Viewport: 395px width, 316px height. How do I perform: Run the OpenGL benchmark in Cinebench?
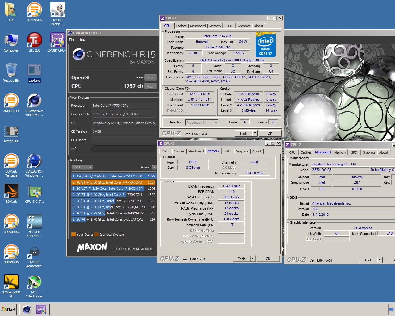[150, 78]
